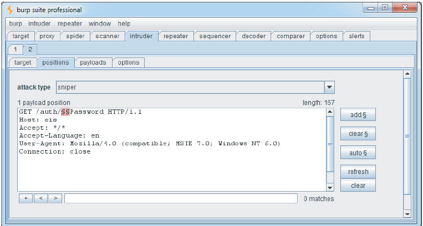Switch to the decoder tab
The width and height of the screenshot is (423, 226).
[x=253, y=36]
